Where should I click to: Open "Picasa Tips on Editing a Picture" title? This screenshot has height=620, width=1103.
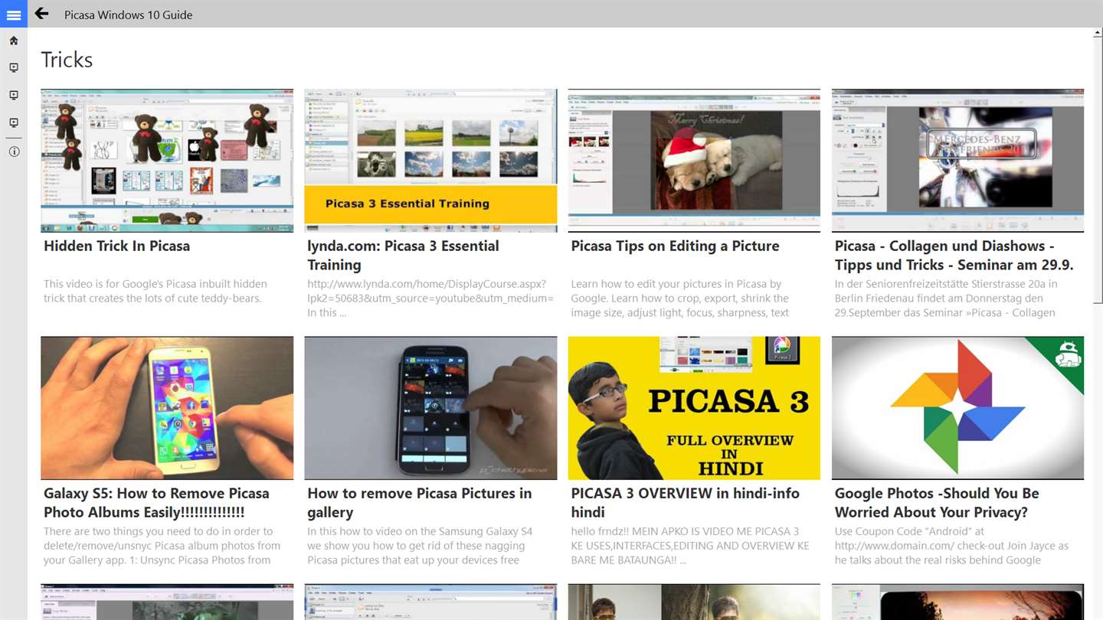[x=675, y=246]
